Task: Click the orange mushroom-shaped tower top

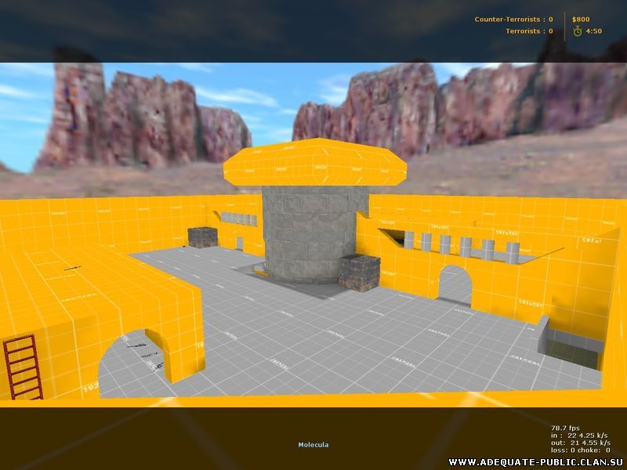Action: (315, 161)
